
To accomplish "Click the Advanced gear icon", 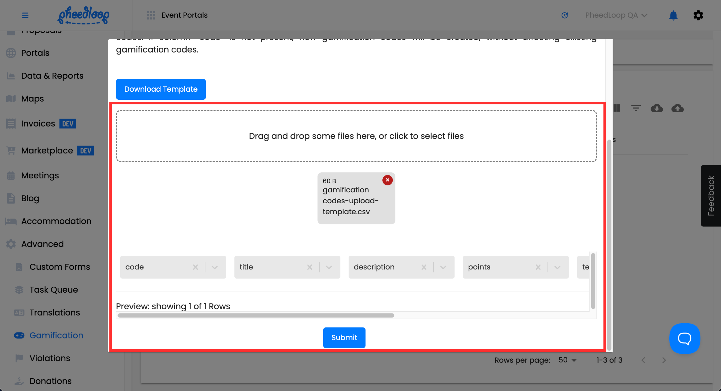I will (x=11, y=244).
